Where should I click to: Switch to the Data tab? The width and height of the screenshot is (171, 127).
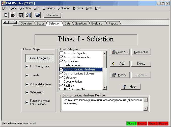(68, 23)
